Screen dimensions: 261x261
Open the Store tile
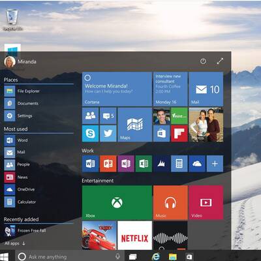(x=162, y=134)
